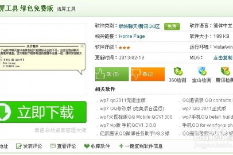
Task: Open wp7大图标版QQ Mobile QQV1.300 link
Action: (x=136, y=117)
